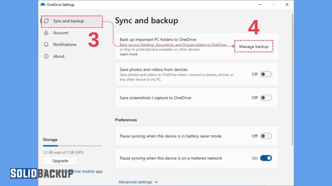The image size is (332, 186).
Task: Click the Sync and backup page heading
Action: [x=147, y=20]
